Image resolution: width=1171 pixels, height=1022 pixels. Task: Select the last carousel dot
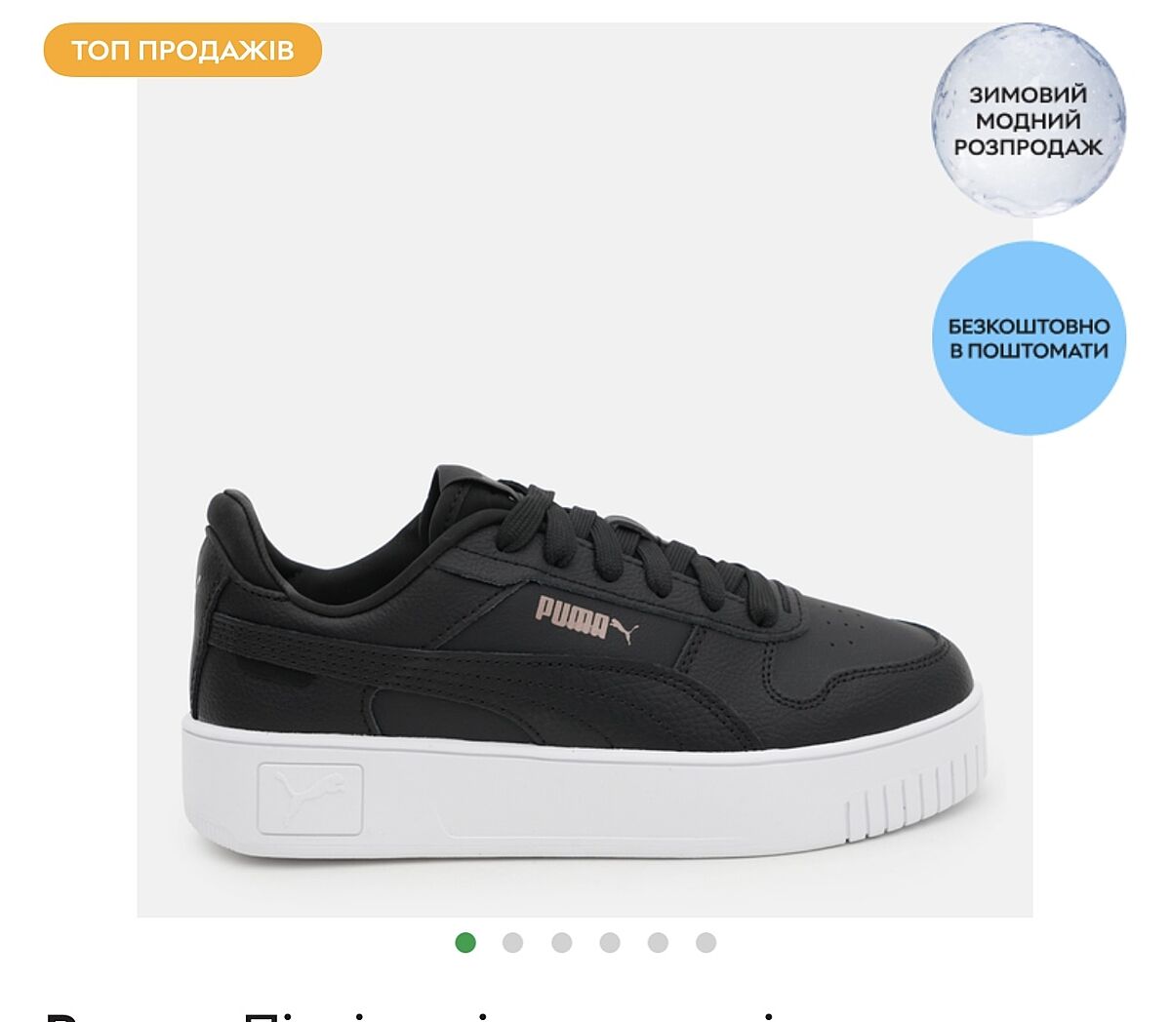click(707, 942)
